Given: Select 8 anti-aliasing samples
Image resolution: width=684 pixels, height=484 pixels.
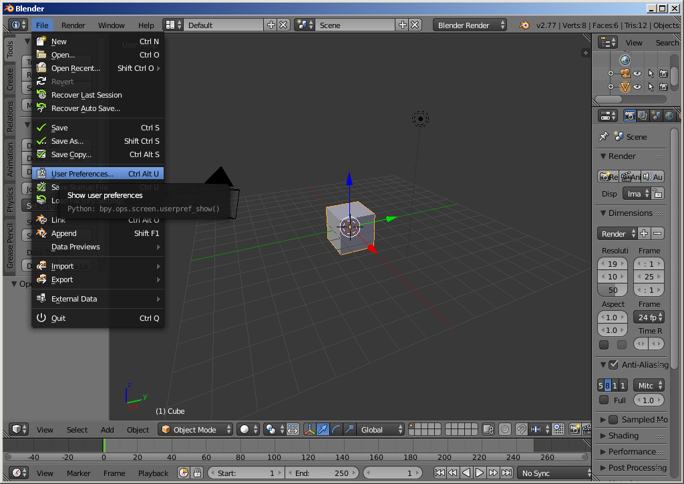Looking at the screenshot, I should (x=607, y=385).
